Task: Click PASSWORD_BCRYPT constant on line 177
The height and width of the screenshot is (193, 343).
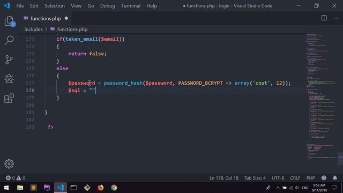Action: pyautogui.click(x=200, y=83)
